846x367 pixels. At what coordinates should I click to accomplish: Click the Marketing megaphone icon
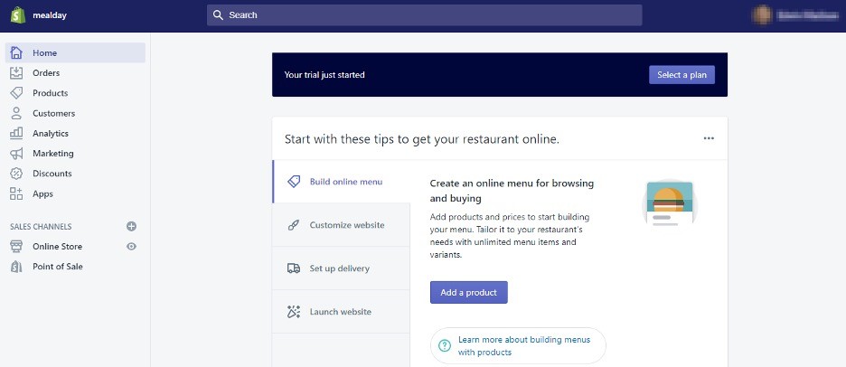pos(17,154)
